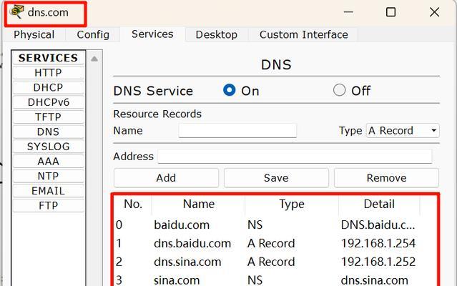Viewport: 457px width, 286px height.
Task: Go to the Custom Interface tab
Action: pos(303,34)
